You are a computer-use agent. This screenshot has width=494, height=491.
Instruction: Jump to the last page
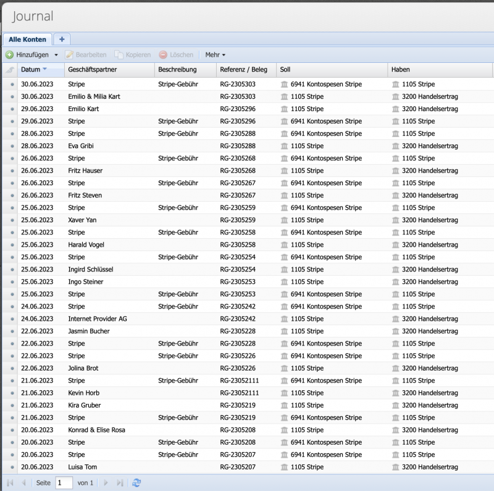119,482
